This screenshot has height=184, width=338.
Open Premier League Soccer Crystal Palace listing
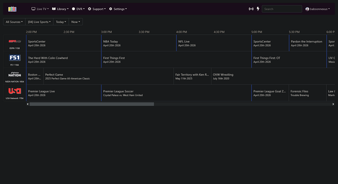tap(176, 93)
